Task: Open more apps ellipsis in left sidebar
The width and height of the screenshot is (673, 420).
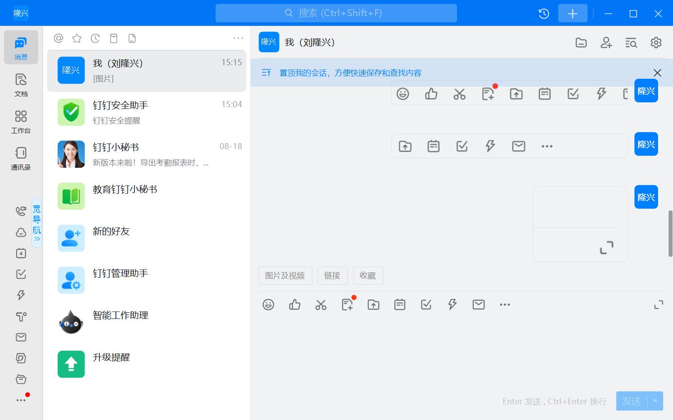Action: [21, 400]
